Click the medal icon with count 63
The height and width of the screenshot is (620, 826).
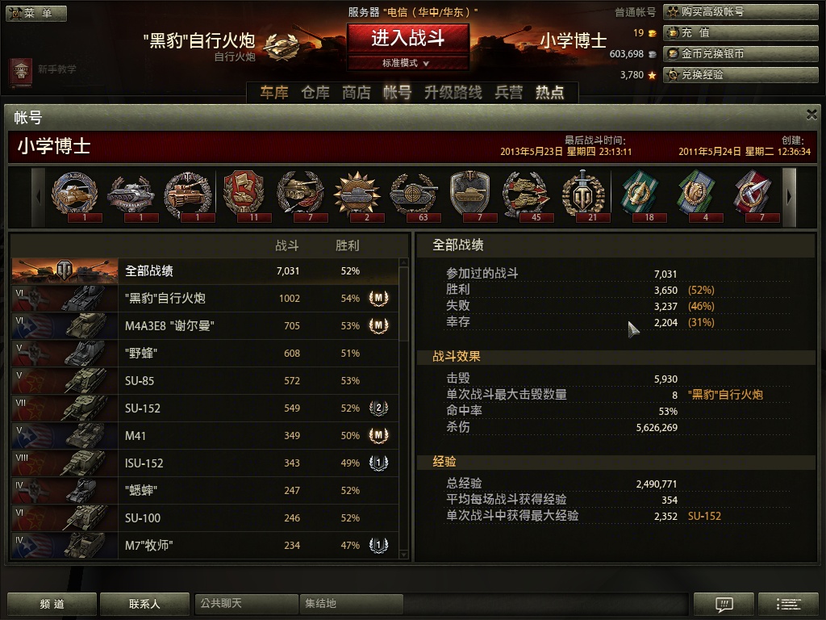click(414, 195)
